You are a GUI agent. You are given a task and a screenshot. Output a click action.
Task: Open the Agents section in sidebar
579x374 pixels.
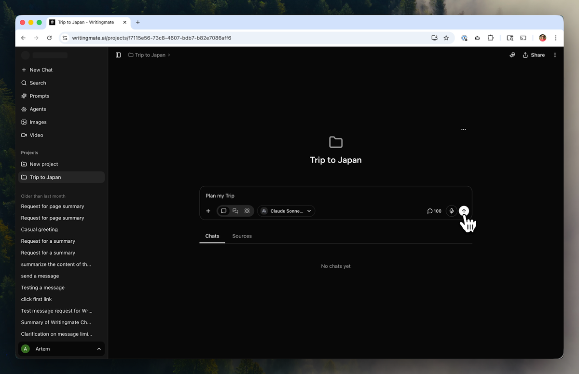coord(38,109)
